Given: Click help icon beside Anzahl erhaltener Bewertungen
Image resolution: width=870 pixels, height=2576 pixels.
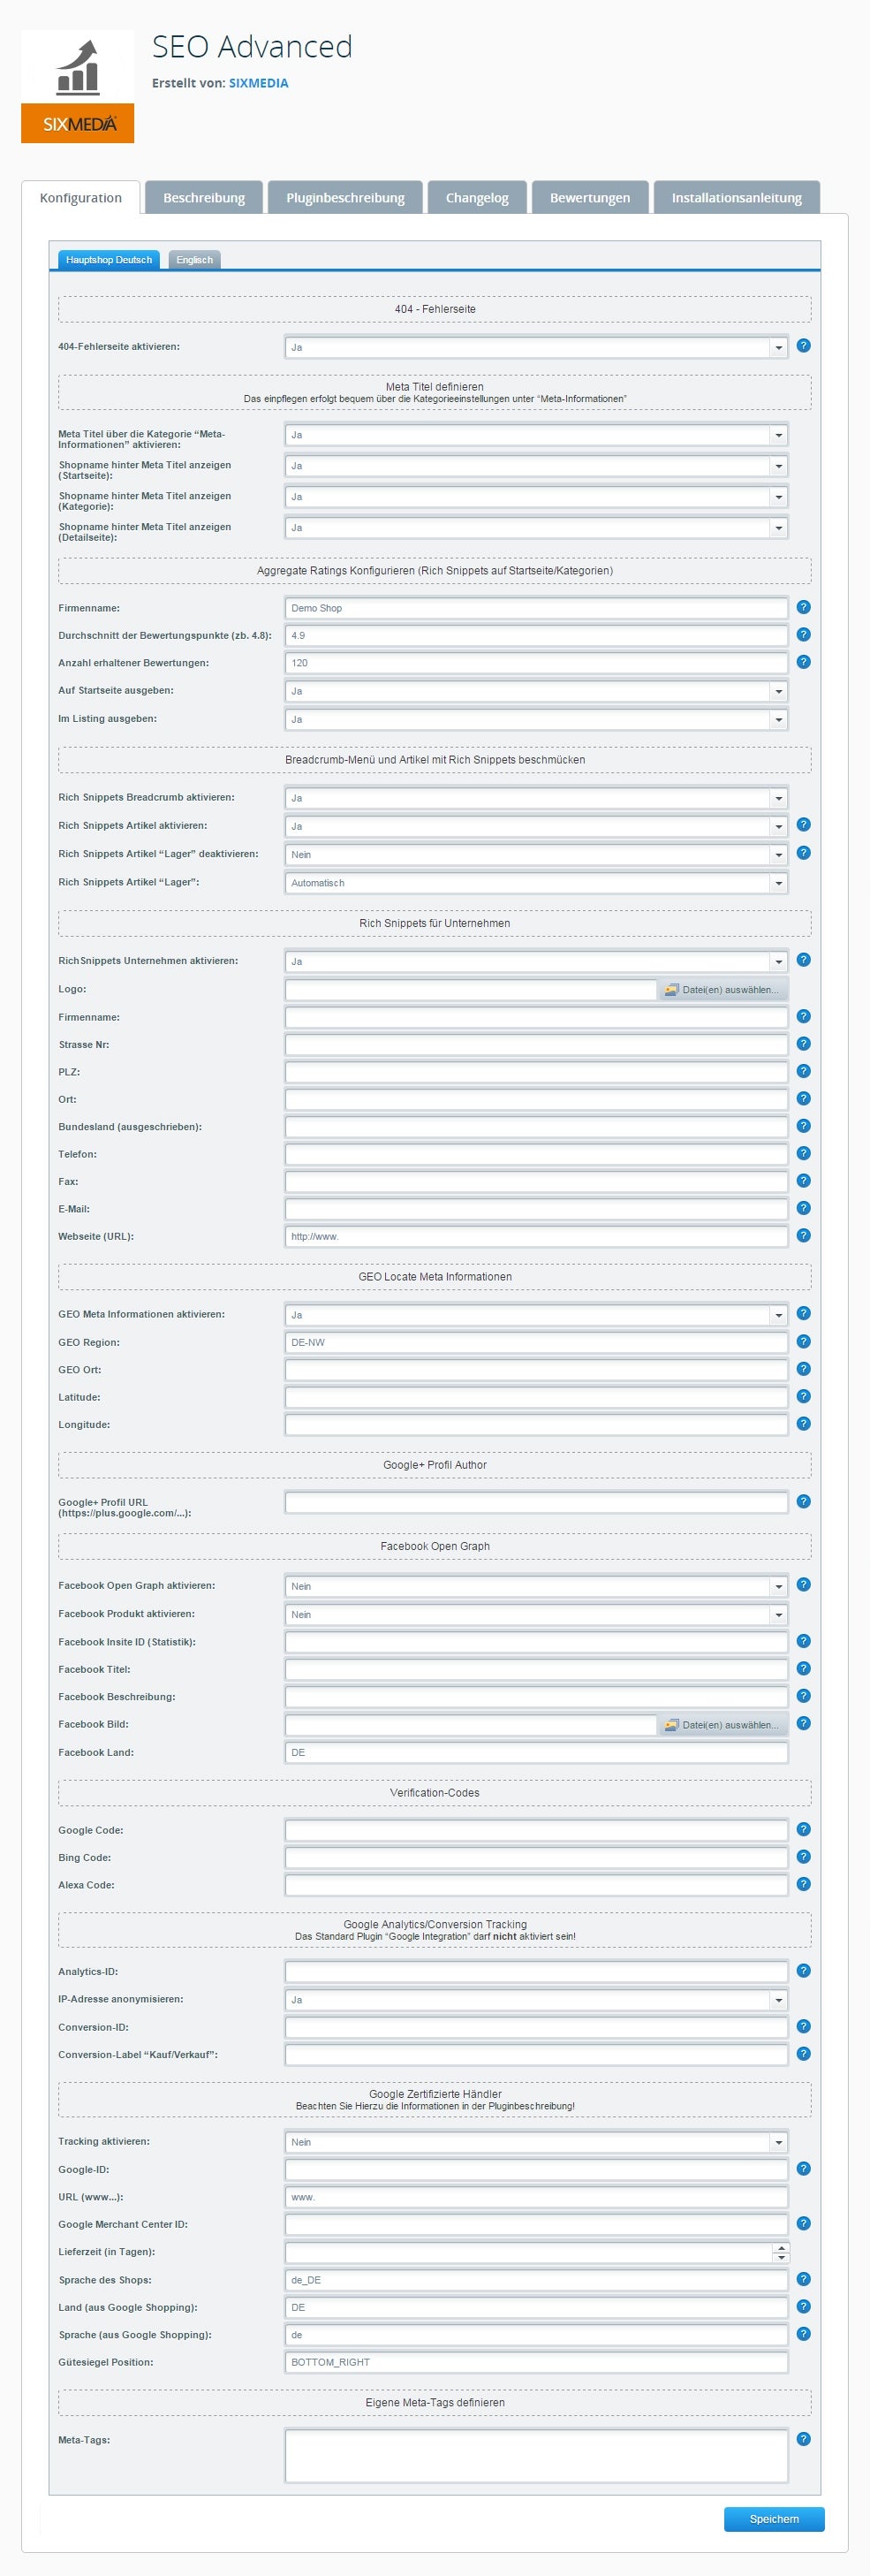Looking at the screenshot, I should coord(803,662).
